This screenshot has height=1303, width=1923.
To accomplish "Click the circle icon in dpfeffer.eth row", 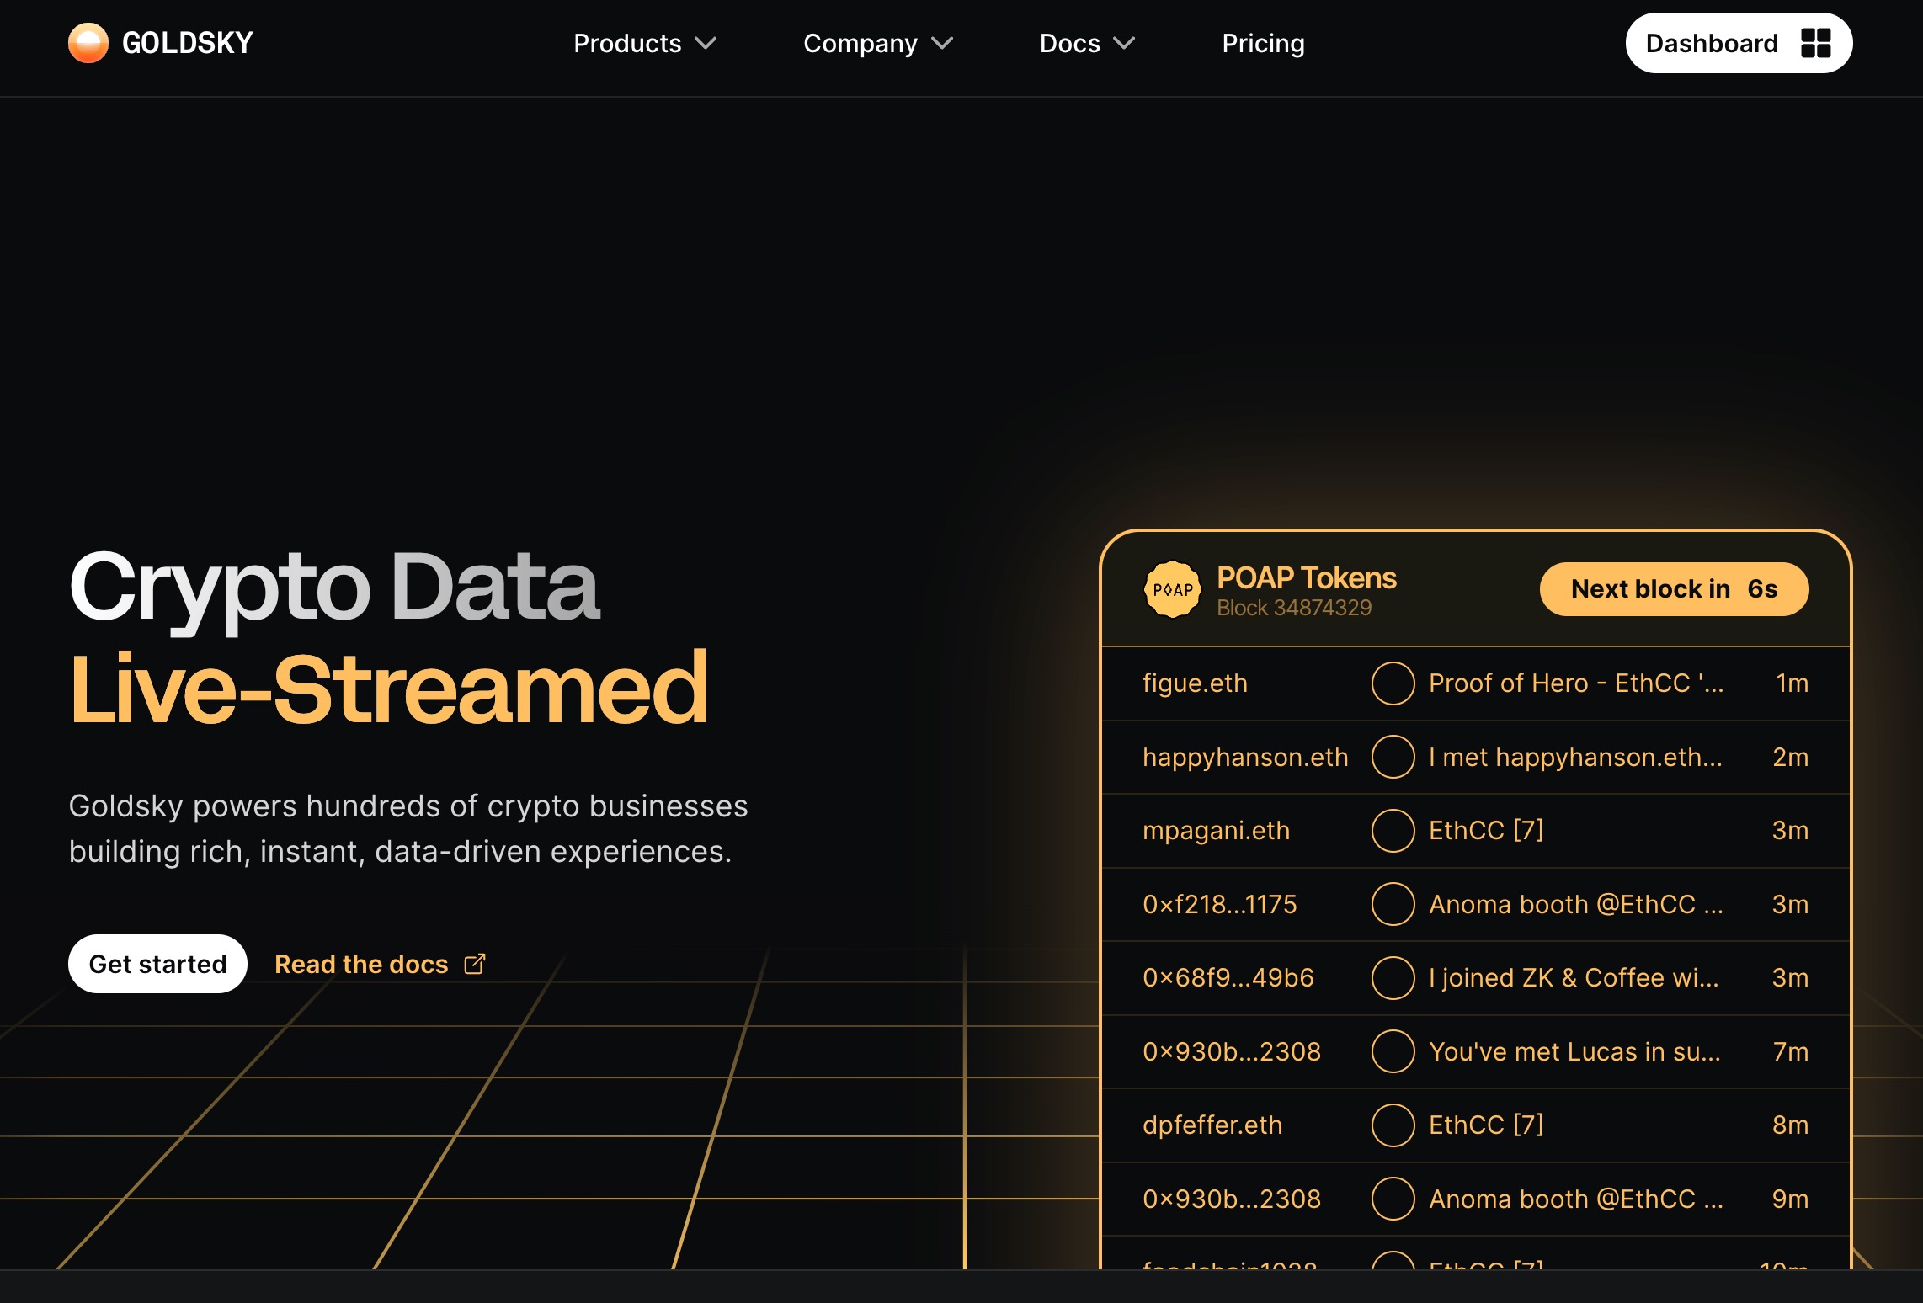I will [1393, 1125].
